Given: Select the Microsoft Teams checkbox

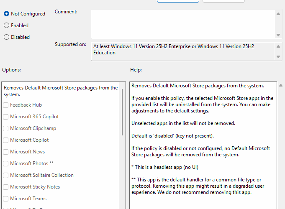Looking at the screenshot, I should tap(6, 199).
